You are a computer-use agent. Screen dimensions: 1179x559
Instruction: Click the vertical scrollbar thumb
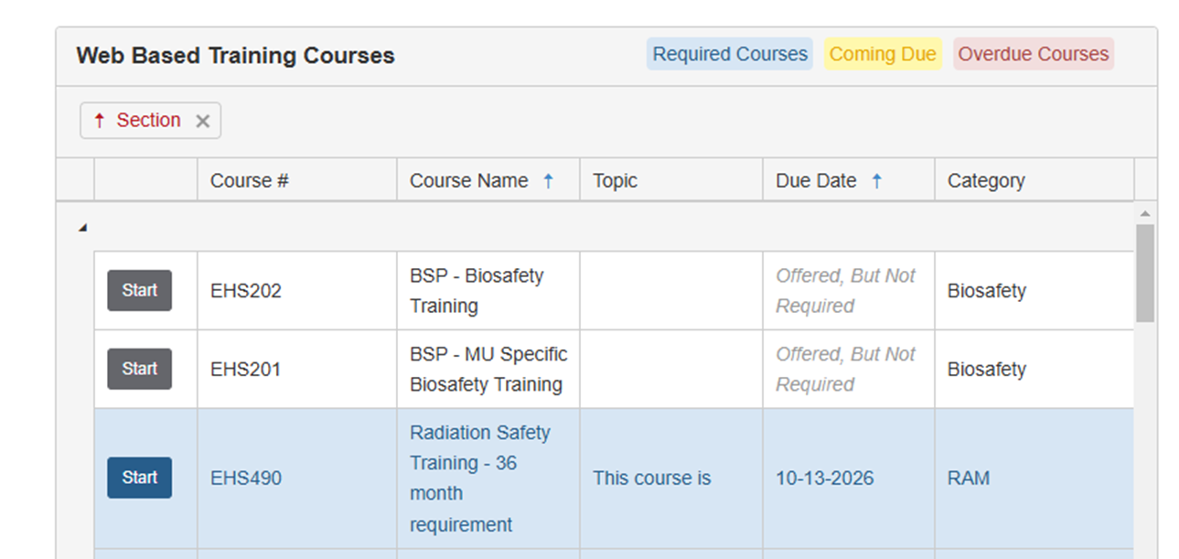point(1144,273)
